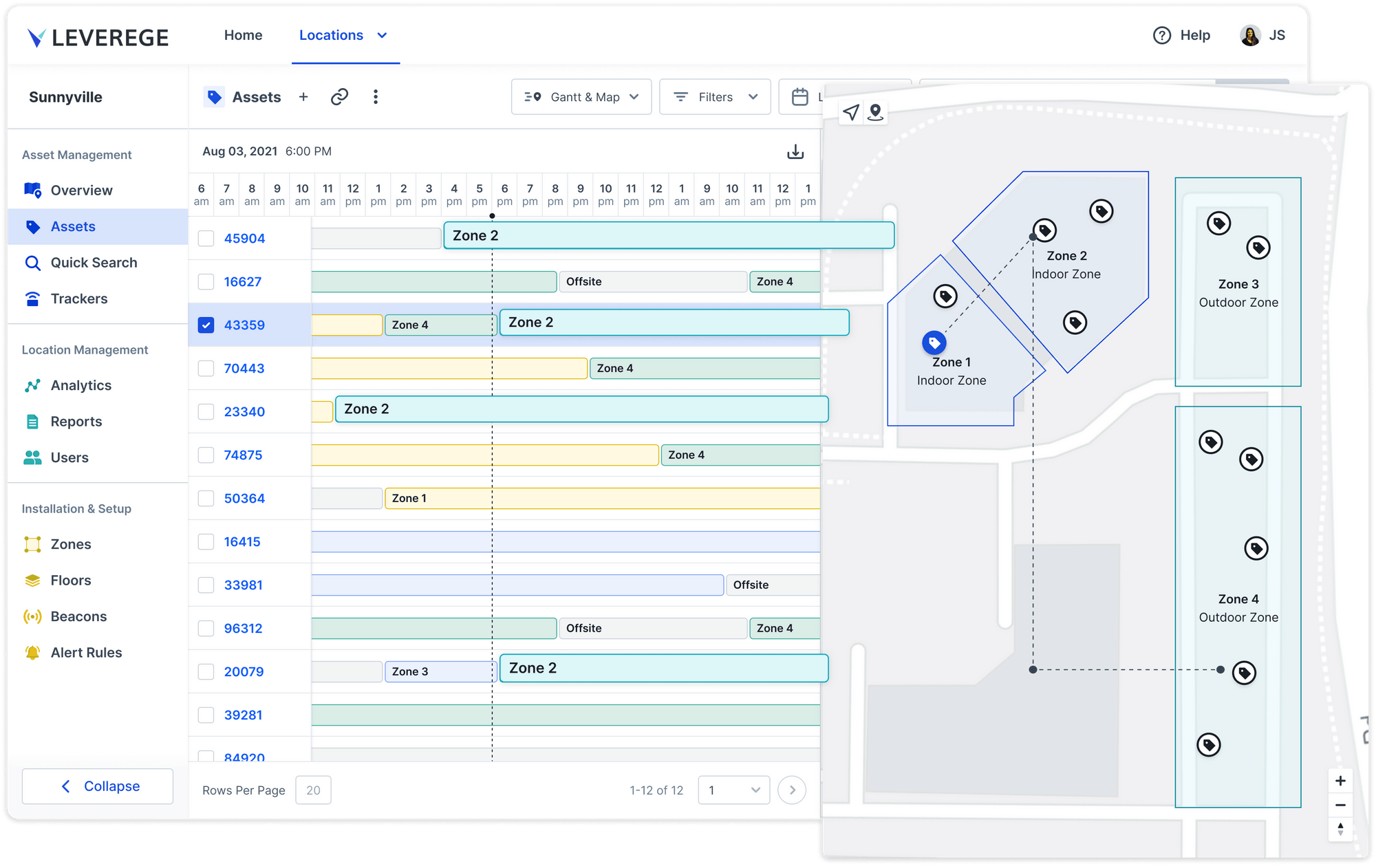Click the link chain icon beside Assets

(339, 97)
